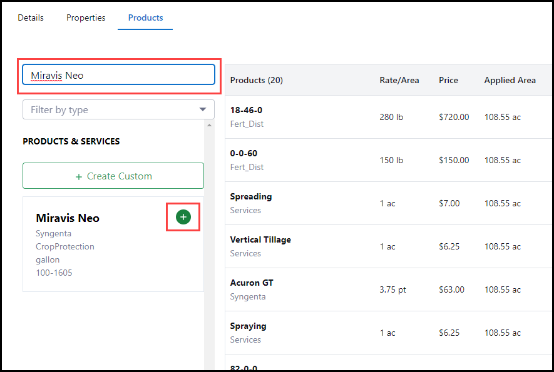Viewport: 554px width, 372px height.
Task: Click the $720.00 price for 18-46-0
Action: 454,117
